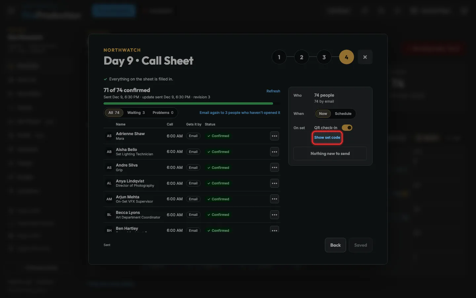This screenshot has width=476, height=298.
Task: Click Adrienne Shaw's AS avatar
Action: 109,136
